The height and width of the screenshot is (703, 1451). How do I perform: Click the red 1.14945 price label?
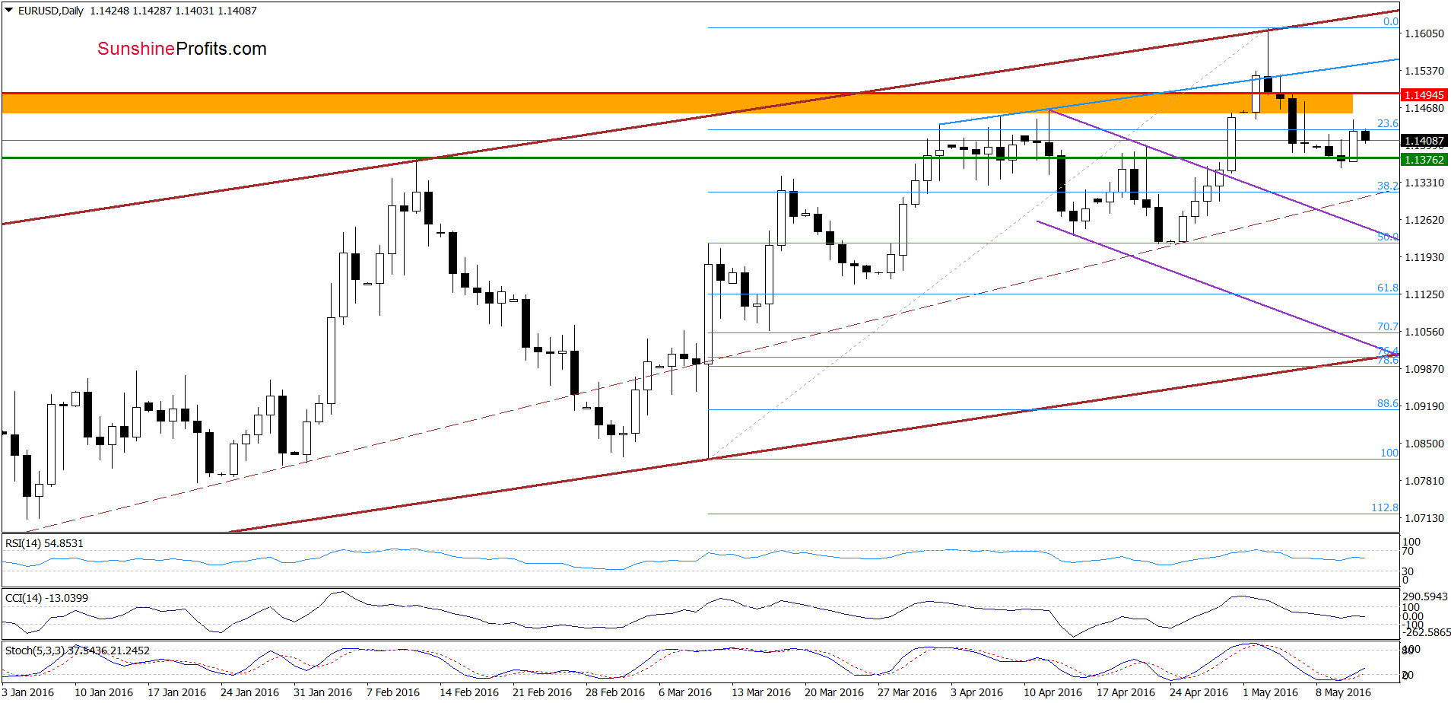[x=1424, y=95]
